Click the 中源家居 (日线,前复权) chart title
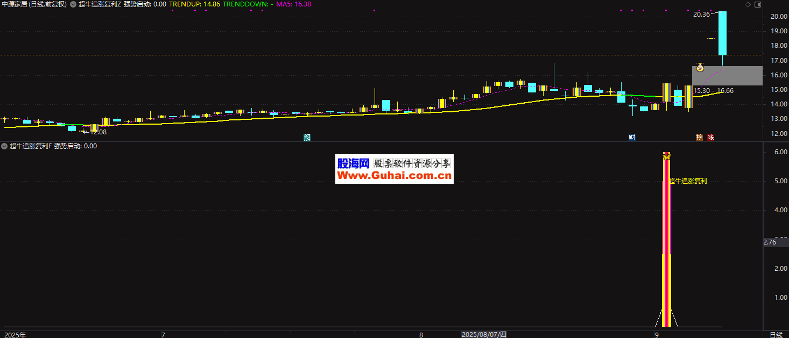The height and width of the screenshot is (338, 789). [34, 4]
